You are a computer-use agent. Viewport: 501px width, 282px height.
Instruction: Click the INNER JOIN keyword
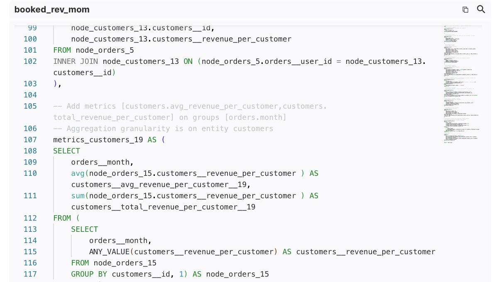point(76,61)
